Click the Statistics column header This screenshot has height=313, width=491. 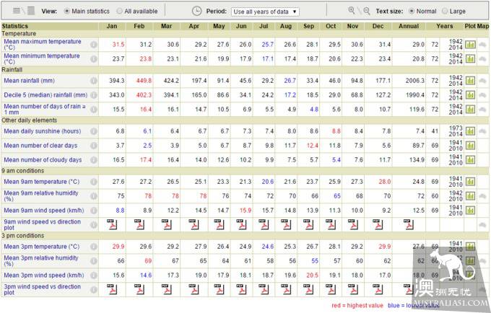14,26
